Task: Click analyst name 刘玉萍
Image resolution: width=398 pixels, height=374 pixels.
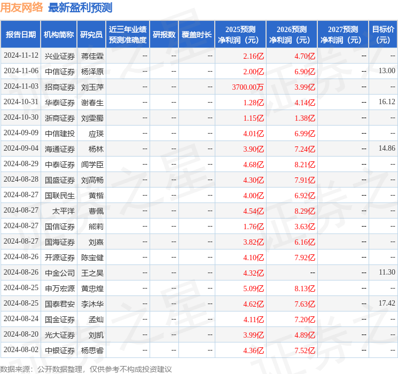Action: click(x=92, y=87)
